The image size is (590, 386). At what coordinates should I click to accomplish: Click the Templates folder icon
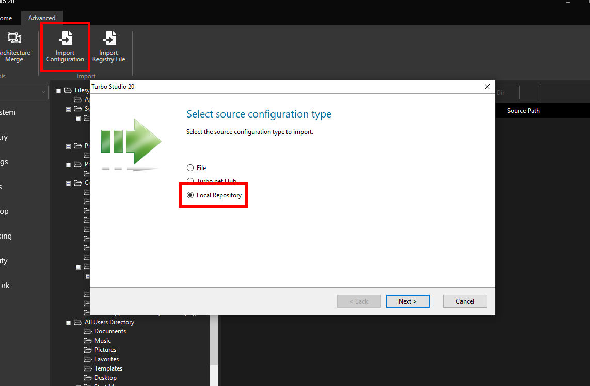[x=88, y=368]
